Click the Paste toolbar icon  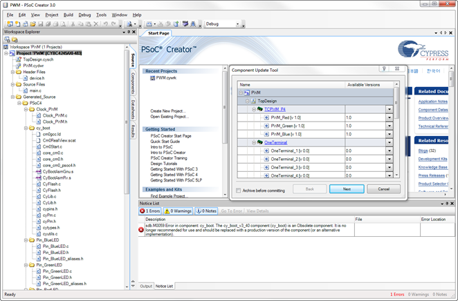[89, 24]
